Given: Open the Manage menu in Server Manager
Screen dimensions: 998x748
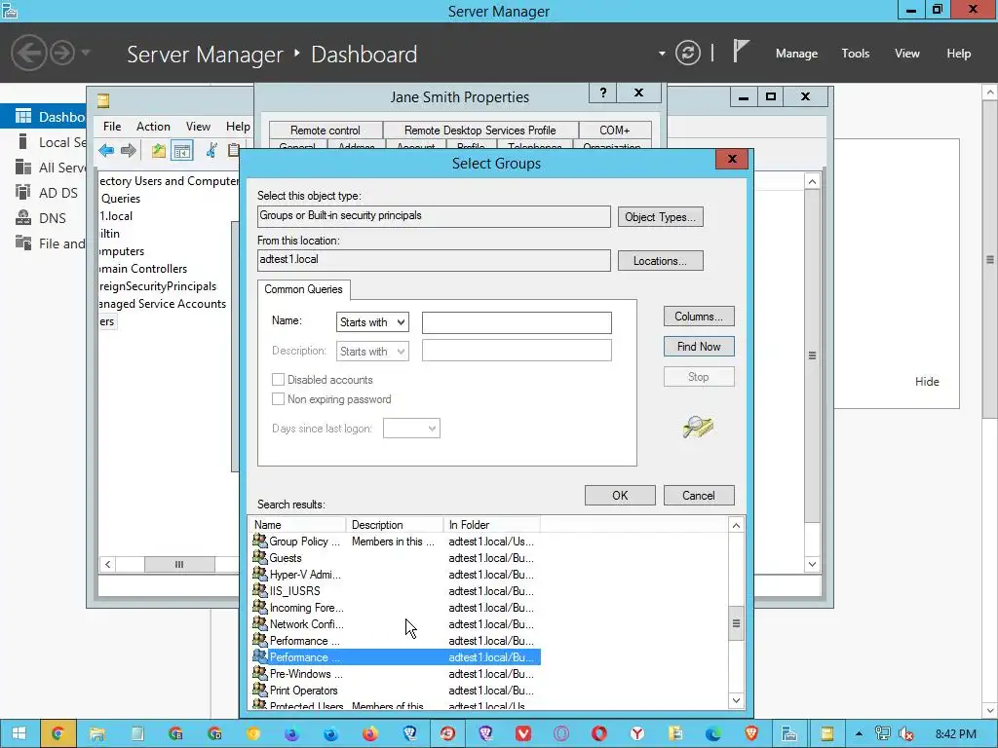Looking at the screenshot, I should 796,54.
